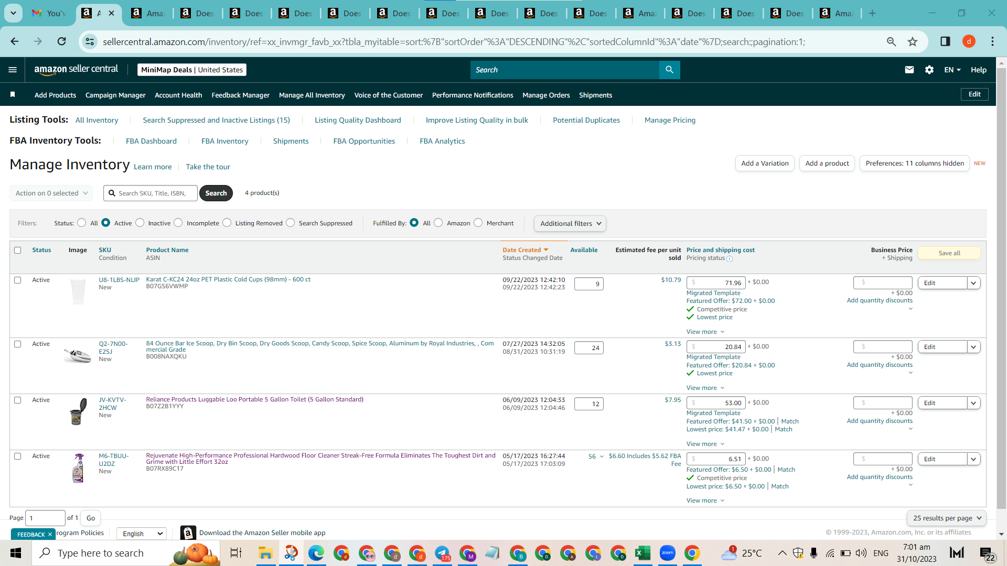Click the Add a product button
1007x566 pixels.
[x=827, y=164]
